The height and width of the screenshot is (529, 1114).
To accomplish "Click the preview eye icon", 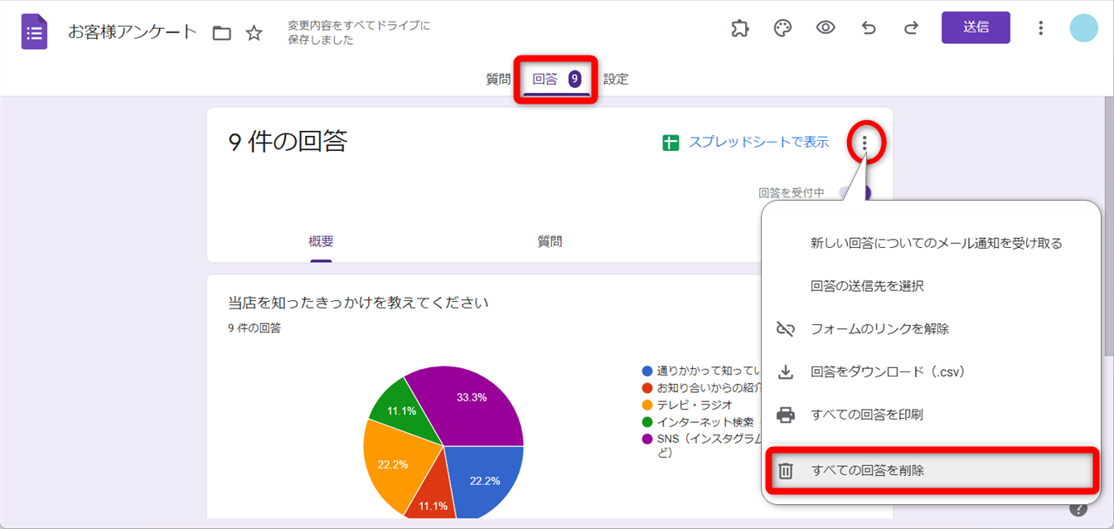I will (826, 28).
